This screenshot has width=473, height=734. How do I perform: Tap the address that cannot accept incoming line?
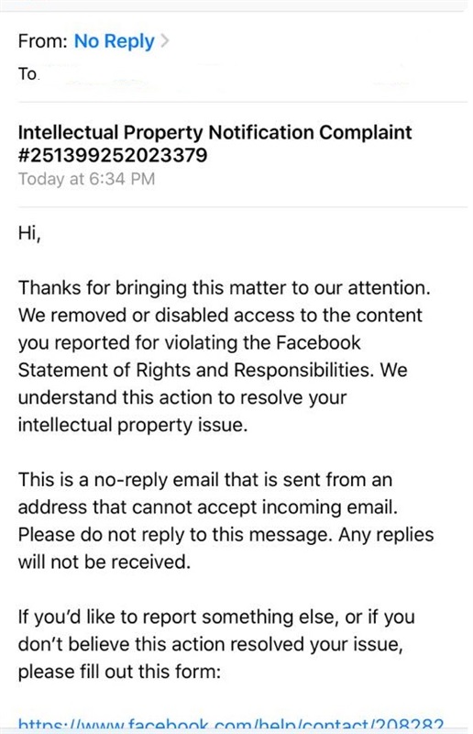[208, 507]
